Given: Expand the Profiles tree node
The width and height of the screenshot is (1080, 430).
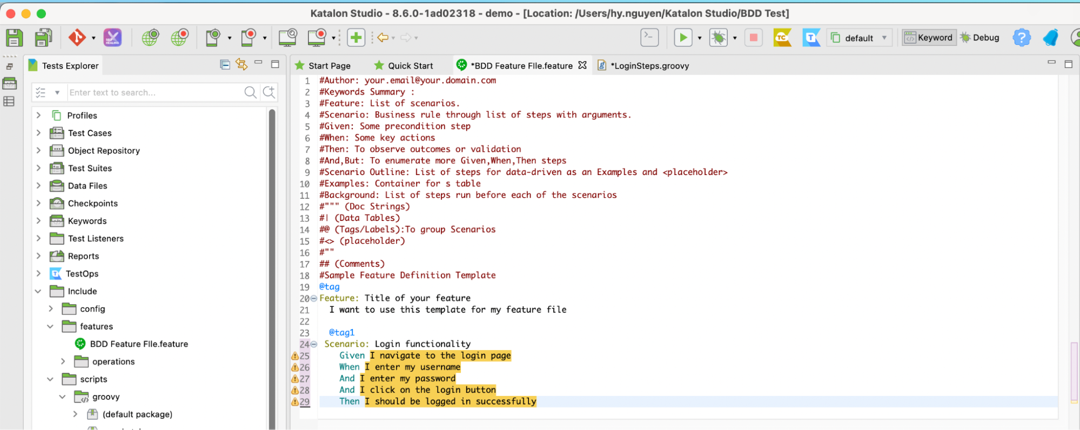Looking at the screenshot, I should (38, 115).
